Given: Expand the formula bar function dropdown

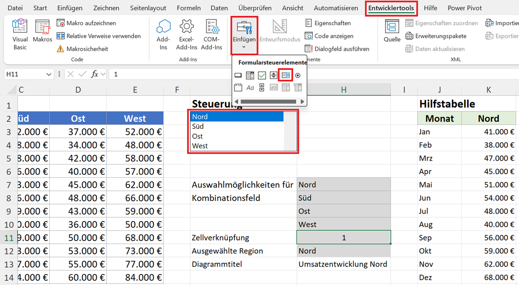Looking at the screenshot, I should (103, 74).
